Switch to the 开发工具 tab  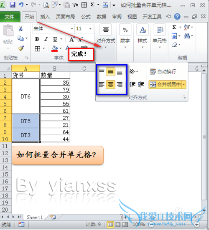[x=152, y=17]
